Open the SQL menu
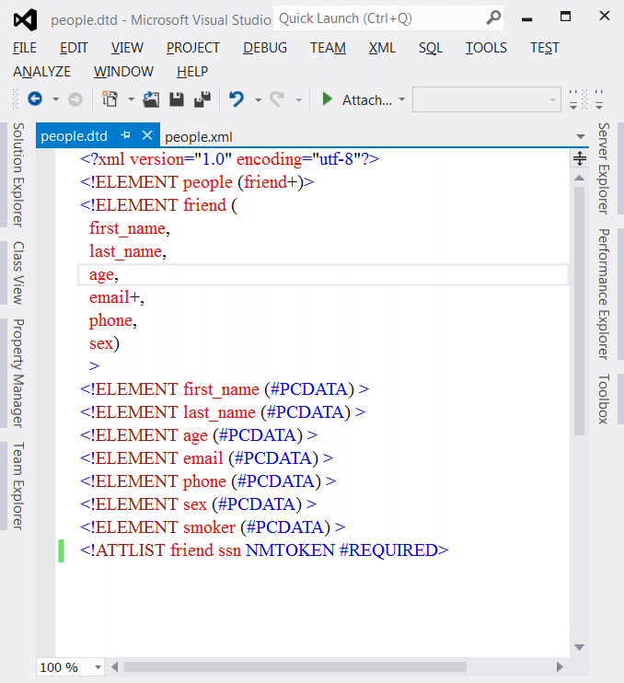This screenshot has height=683, width=624. click(x=431, y=48)
